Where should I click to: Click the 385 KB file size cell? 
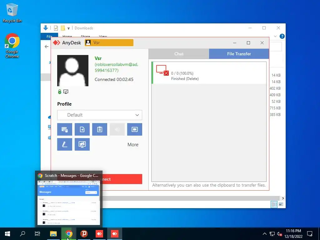275,114
